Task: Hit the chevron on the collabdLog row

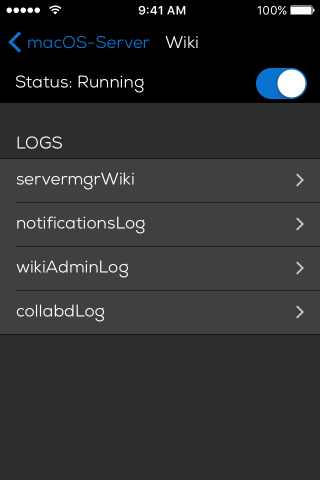Action: click(300, 312)
